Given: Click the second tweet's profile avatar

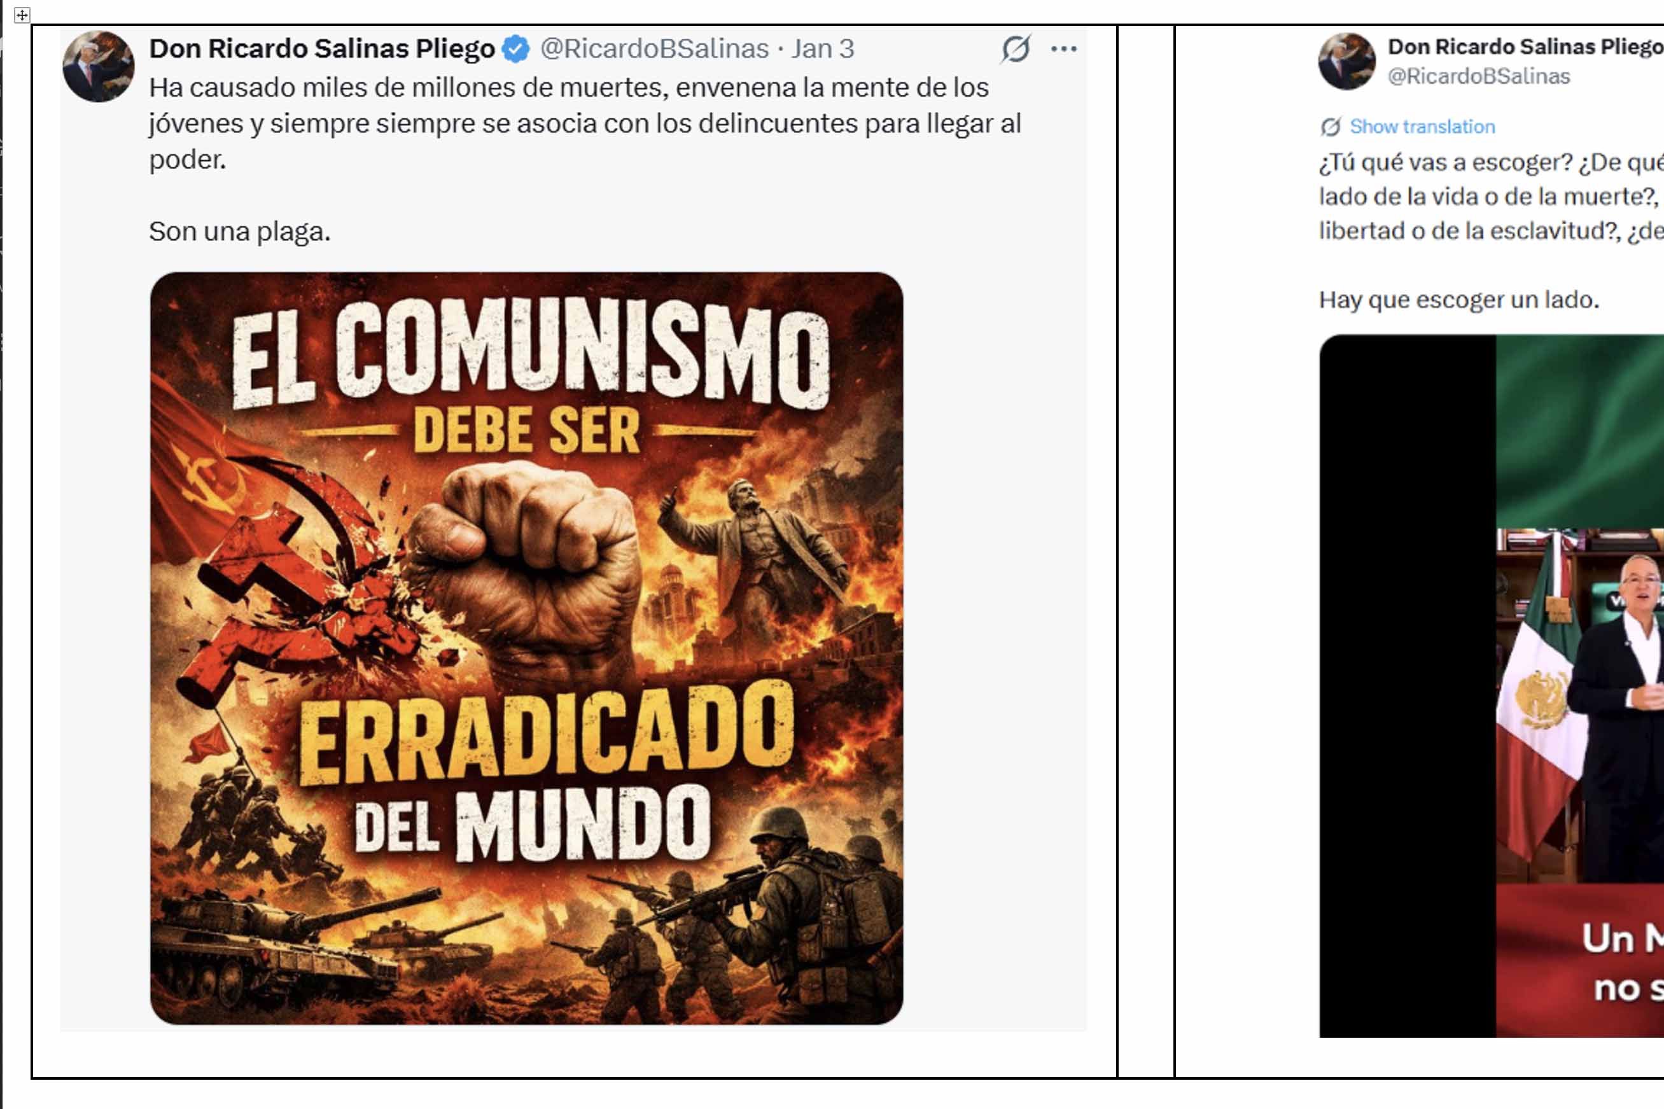Looking at the screenshot, I should point(1346,62).
